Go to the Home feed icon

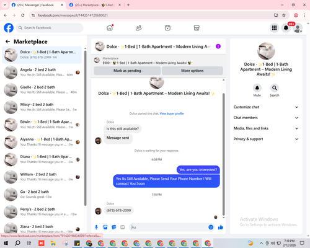tap(110, 28)
